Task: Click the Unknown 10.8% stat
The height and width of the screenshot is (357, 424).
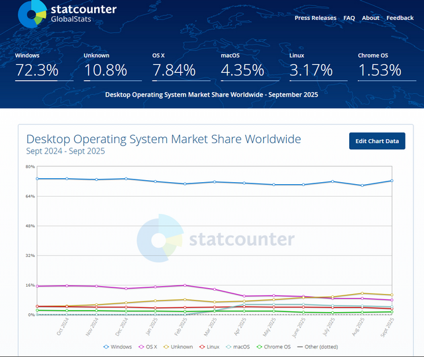Action: (113, 67)
